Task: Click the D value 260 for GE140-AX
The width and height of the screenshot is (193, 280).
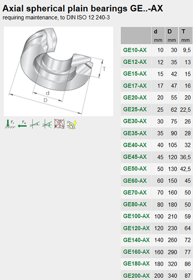Action: pos(172,240)
